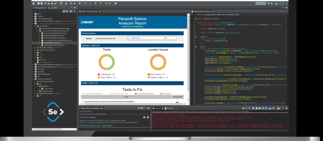
Task: Expand the com.parasoft.webdriver.salesforce project
Action: [x=33, y=65]
